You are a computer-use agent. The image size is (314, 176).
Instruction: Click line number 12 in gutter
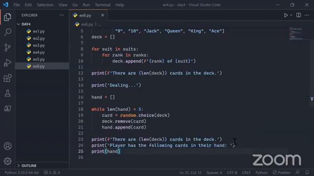pyautogui.click(x=80, y=73)
